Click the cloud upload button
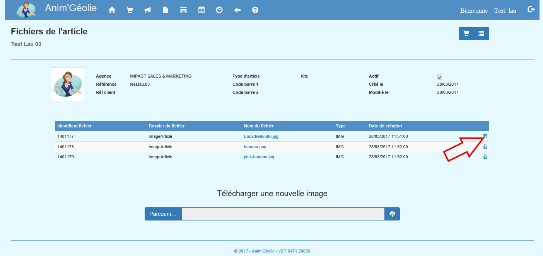Viewport: 543px width, 256px height. pos(392,214)
